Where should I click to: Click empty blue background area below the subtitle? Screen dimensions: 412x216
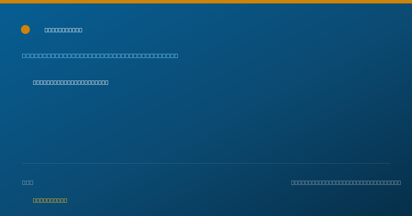(206, 123)
